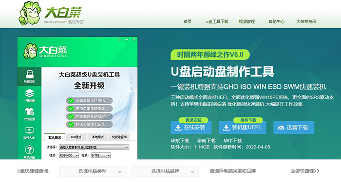Viewport: 341px width, 182px height.
Task: Switch to the 本地模式 tab
Action: click(x=97, y=137)
